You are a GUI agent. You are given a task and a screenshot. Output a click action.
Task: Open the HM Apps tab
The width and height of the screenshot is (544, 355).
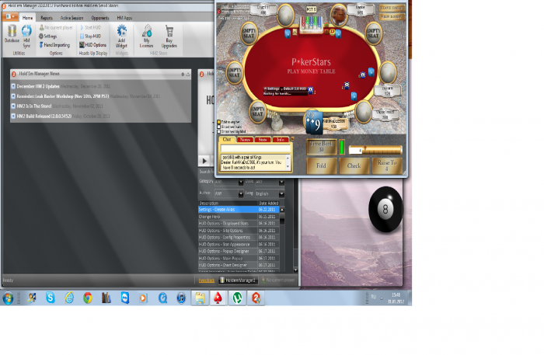124,18
